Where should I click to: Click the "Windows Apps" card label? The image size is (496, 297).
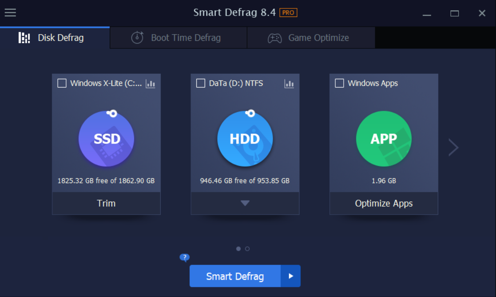tap(373, 83)
